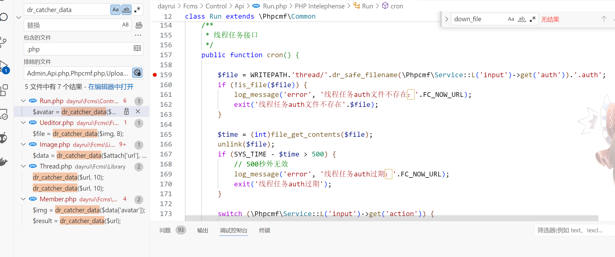This screenshot has height=257, width=615.
Task: Dismiss the $avatar search result
Action: pos(138,112)
